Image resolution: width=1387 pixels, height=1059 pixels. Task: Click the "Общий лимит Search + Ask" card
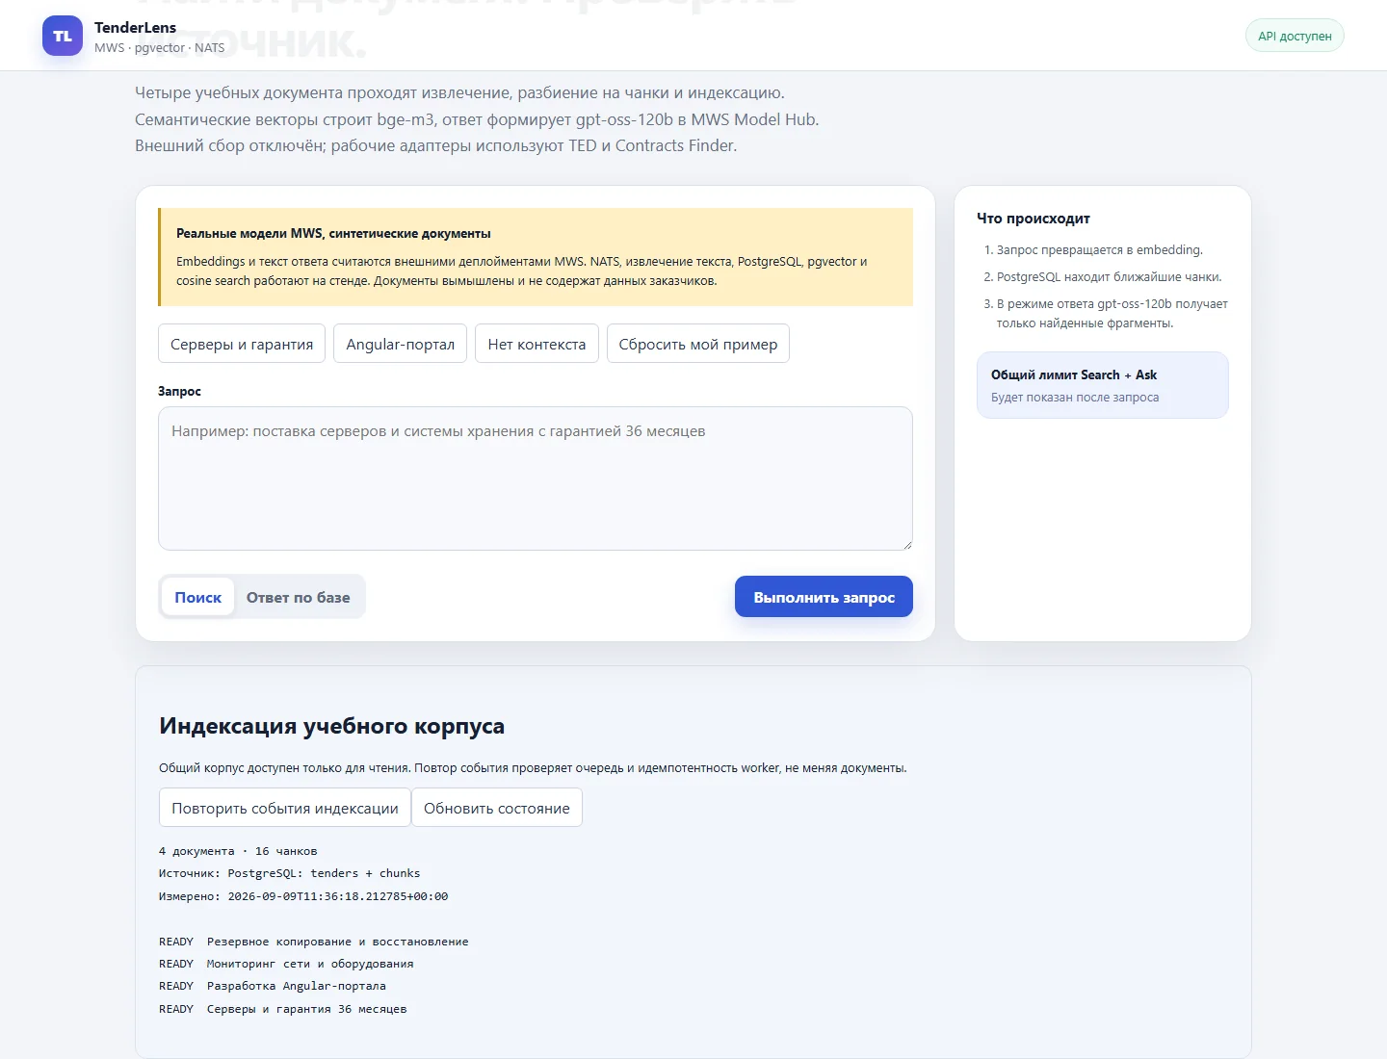click(x=1103, y=385)
